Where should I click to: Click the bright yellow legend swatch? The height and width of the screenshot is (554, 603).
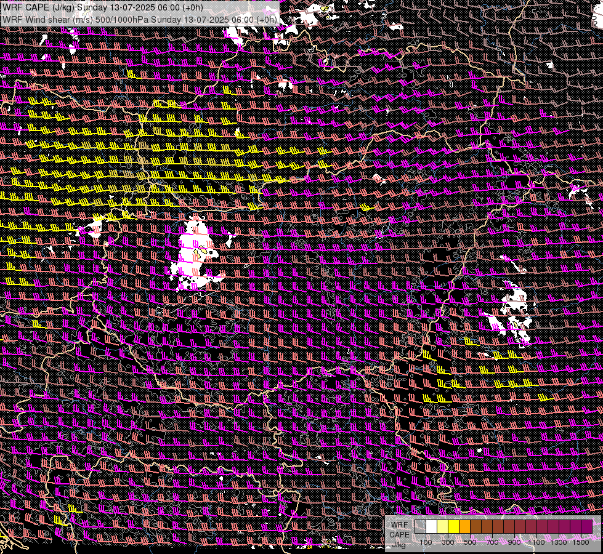click(453, 527)
